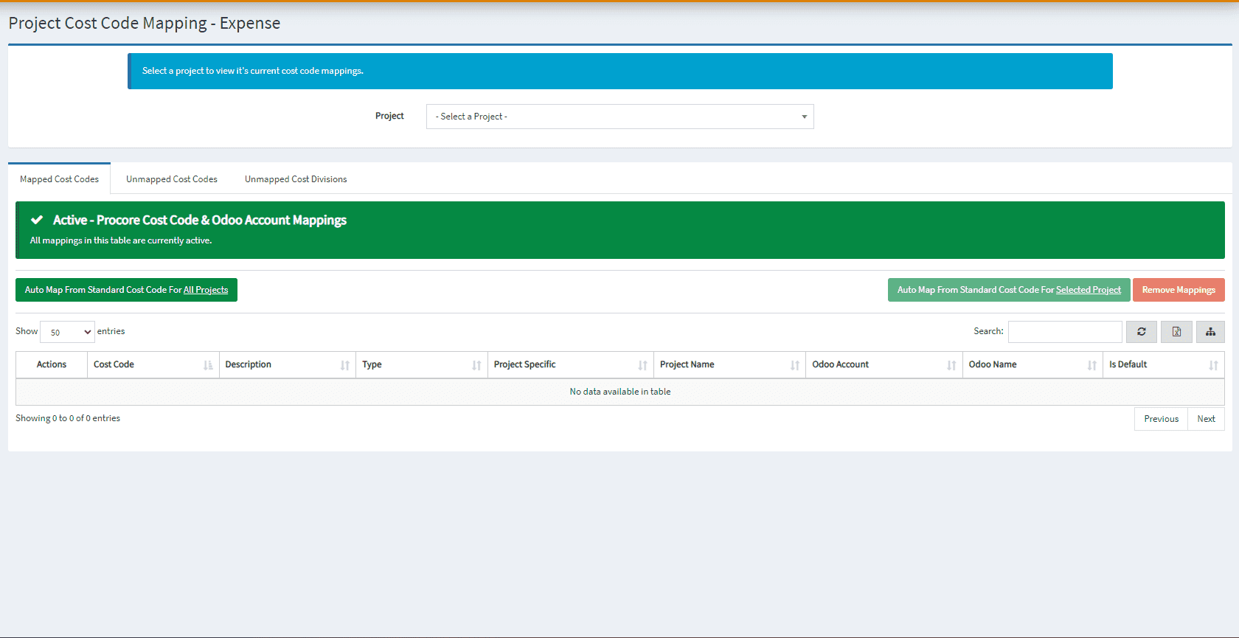Sort by Project Specific column arrow icon
The height and width of the screenshot is (638, 1239).
tap(642, 365)
